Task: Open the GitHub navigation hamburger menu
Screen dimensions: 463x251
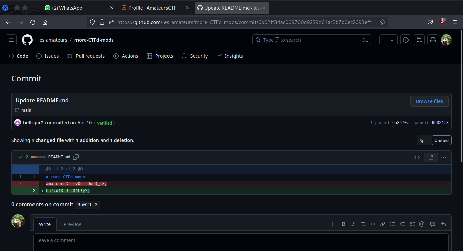Action: coord(11,40)
